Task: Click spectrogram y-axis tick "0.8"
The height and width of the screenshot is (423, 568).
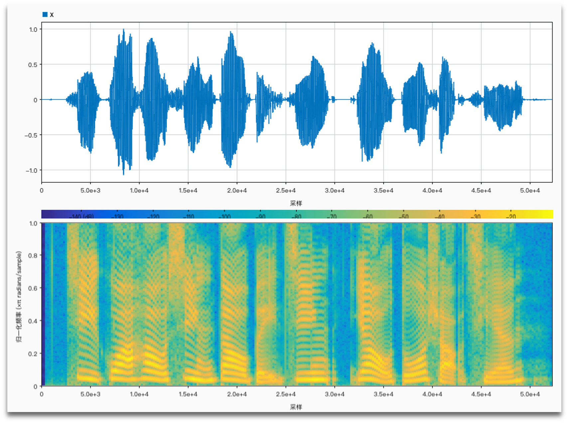Action: coord(33,255)
